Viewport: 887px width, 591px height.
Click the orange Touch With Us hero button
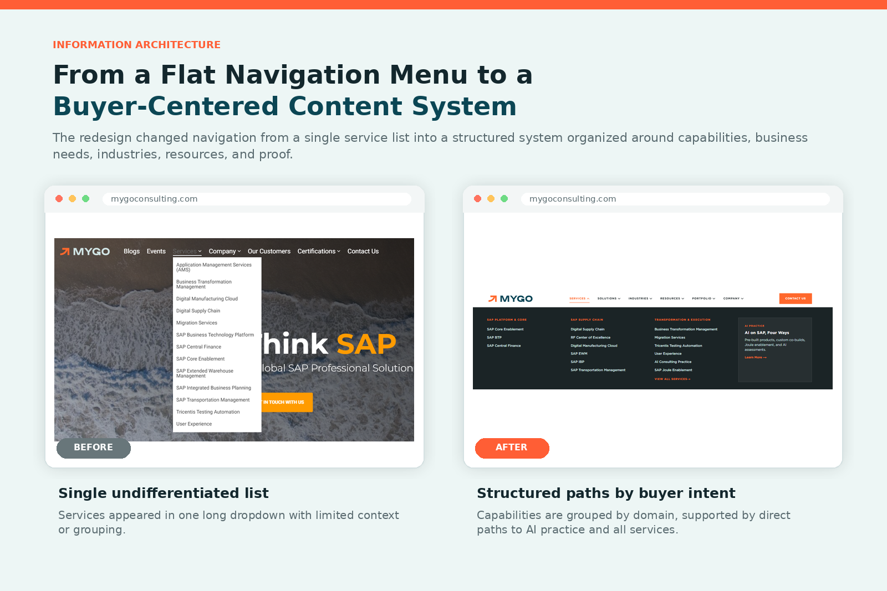[287, 402]
